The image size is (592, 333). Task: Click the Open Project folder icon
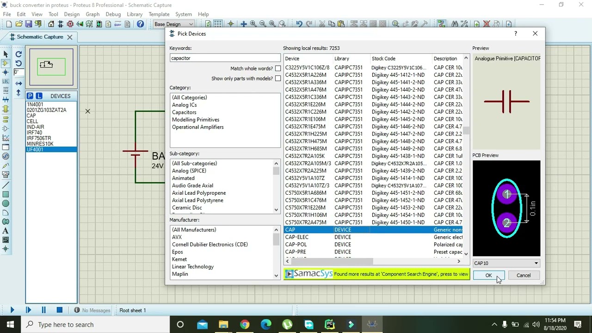pyautogui.click(x=19, y=24)
